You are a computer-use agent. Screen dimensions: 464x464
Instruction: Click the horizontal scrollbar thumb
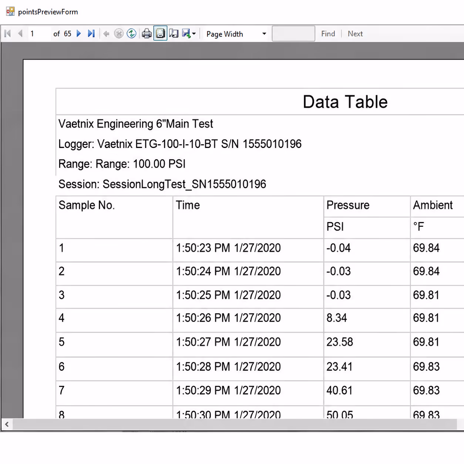click(x=235, y=424)
